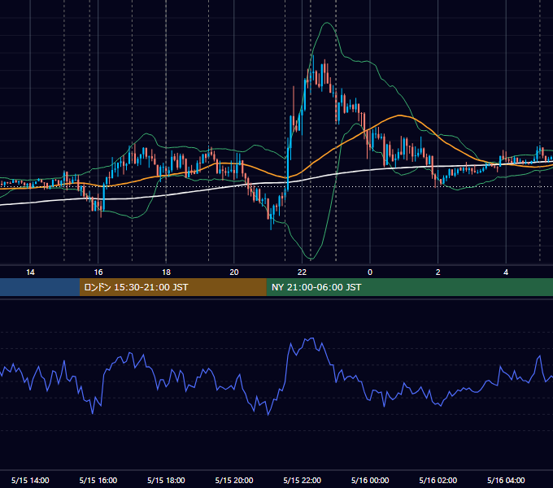Click the "20" hour label on price chart axis
This screenshot has width=553, height=488.
pyautogui.click(x=234, y=272)
